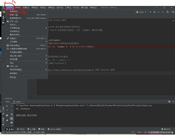175x135 pixels.
Task: Choose Save All with Ctrl+S shortcut
Action: [x=27, y=45]
